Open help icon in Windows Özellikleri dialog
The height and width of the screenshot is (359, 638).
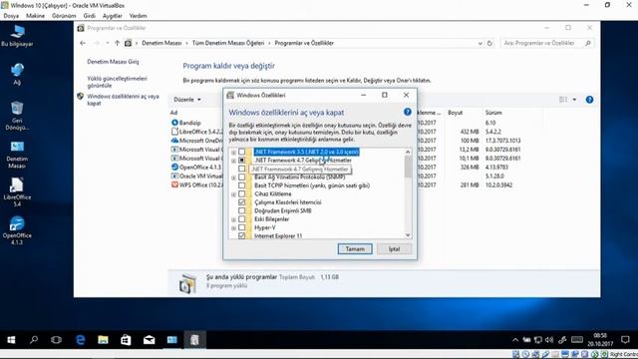pos(408,112)
